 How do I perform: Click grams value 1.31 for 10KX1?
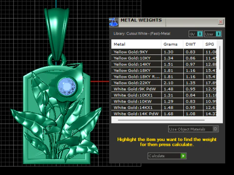pyautogui.click(x=169, y=95)
